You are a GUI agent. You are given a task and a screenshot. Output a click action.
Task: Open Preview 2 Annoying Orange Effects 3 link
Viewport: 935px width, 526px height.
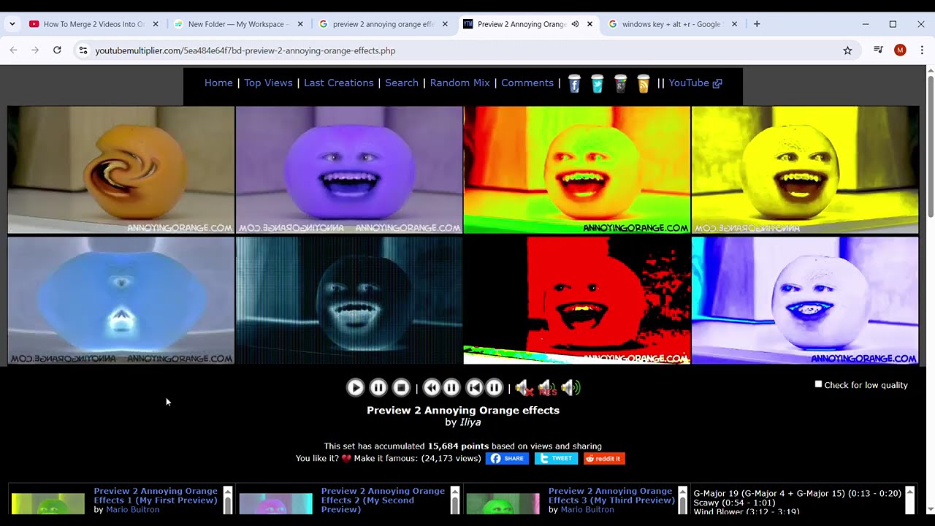[x=611, y=495]
